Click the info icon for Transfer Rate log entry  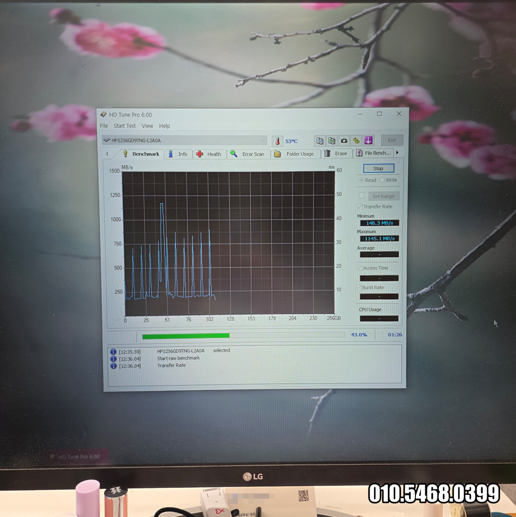coord(113,366)
